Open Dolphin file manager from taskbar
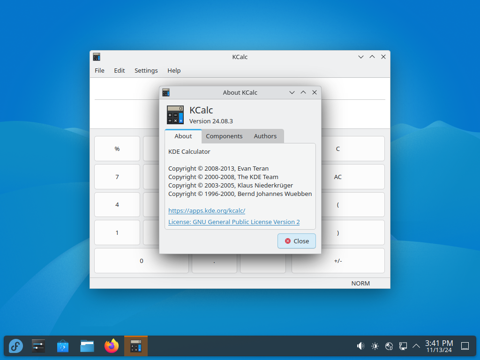 [x=87, y=346]
